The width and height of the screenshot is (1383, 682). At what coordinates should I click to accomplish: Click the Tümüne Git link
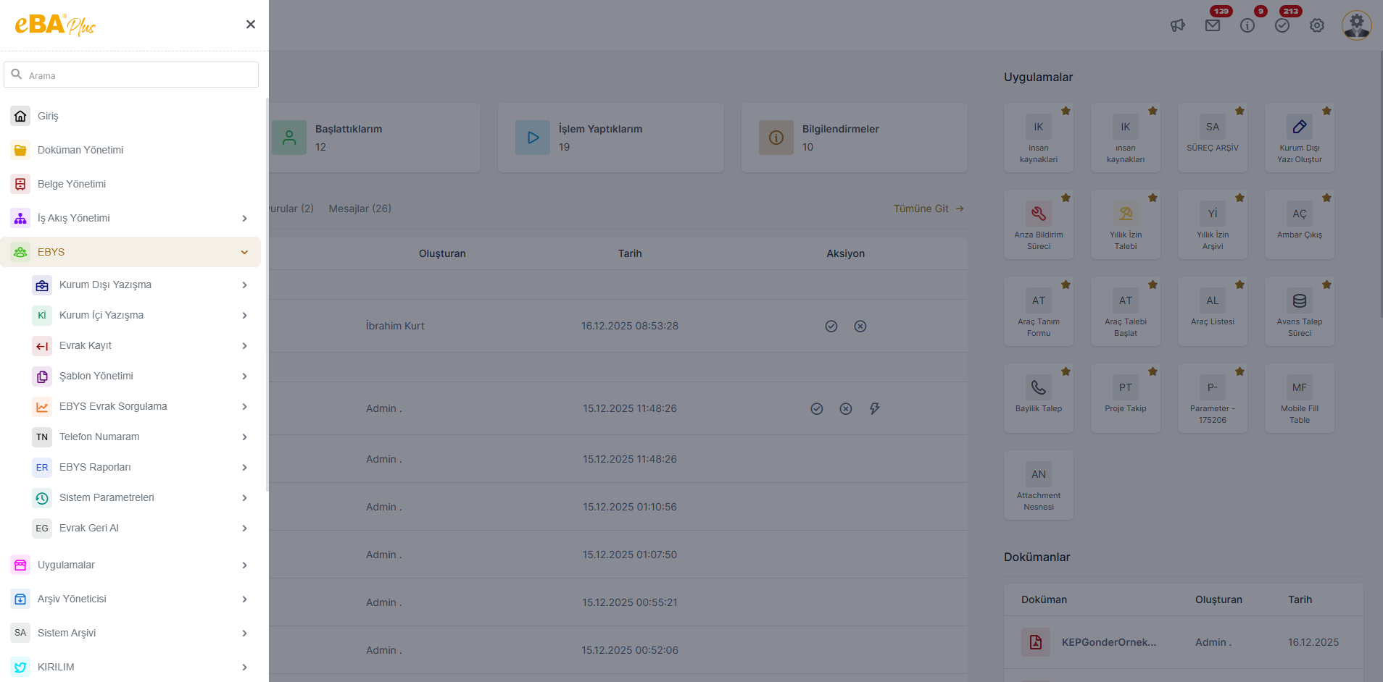(928, 209)
